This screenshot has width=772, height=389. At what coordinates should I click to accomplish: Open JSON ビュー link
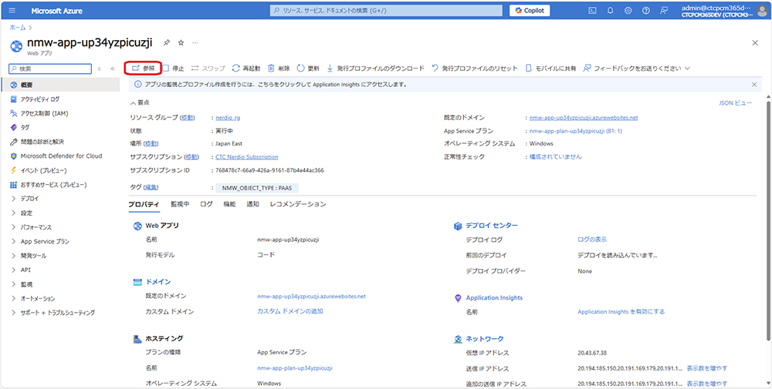tap(736, 103)
